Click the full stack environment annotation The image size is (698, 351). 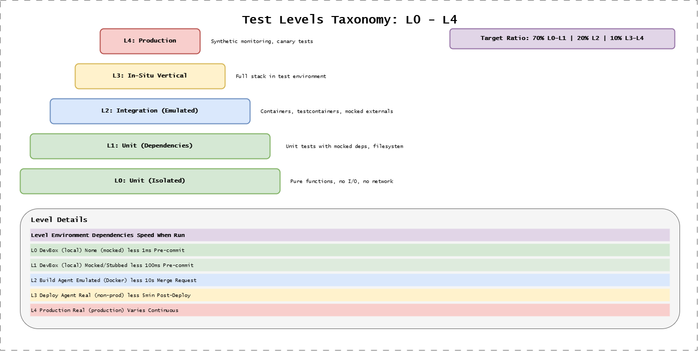[281, 76]
